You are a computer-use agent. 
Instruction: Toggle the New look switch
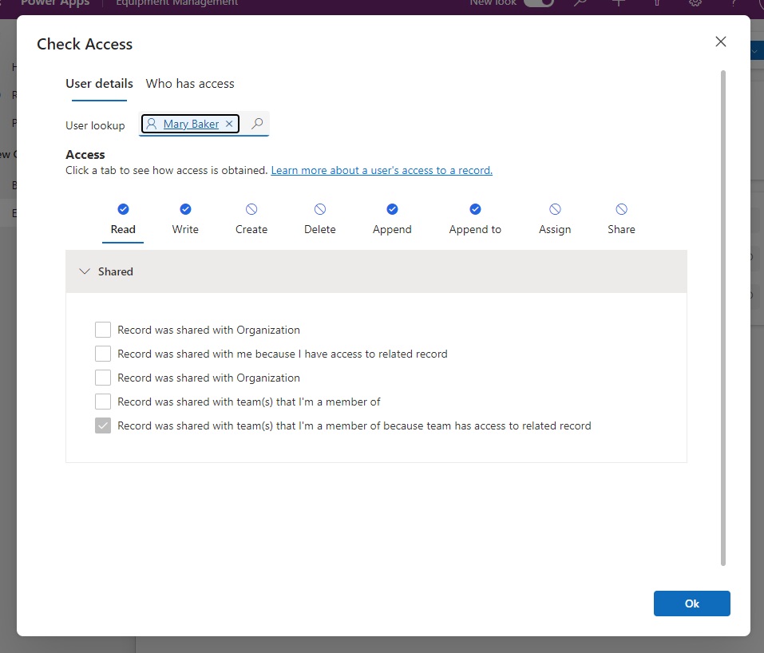pos(539,2)
